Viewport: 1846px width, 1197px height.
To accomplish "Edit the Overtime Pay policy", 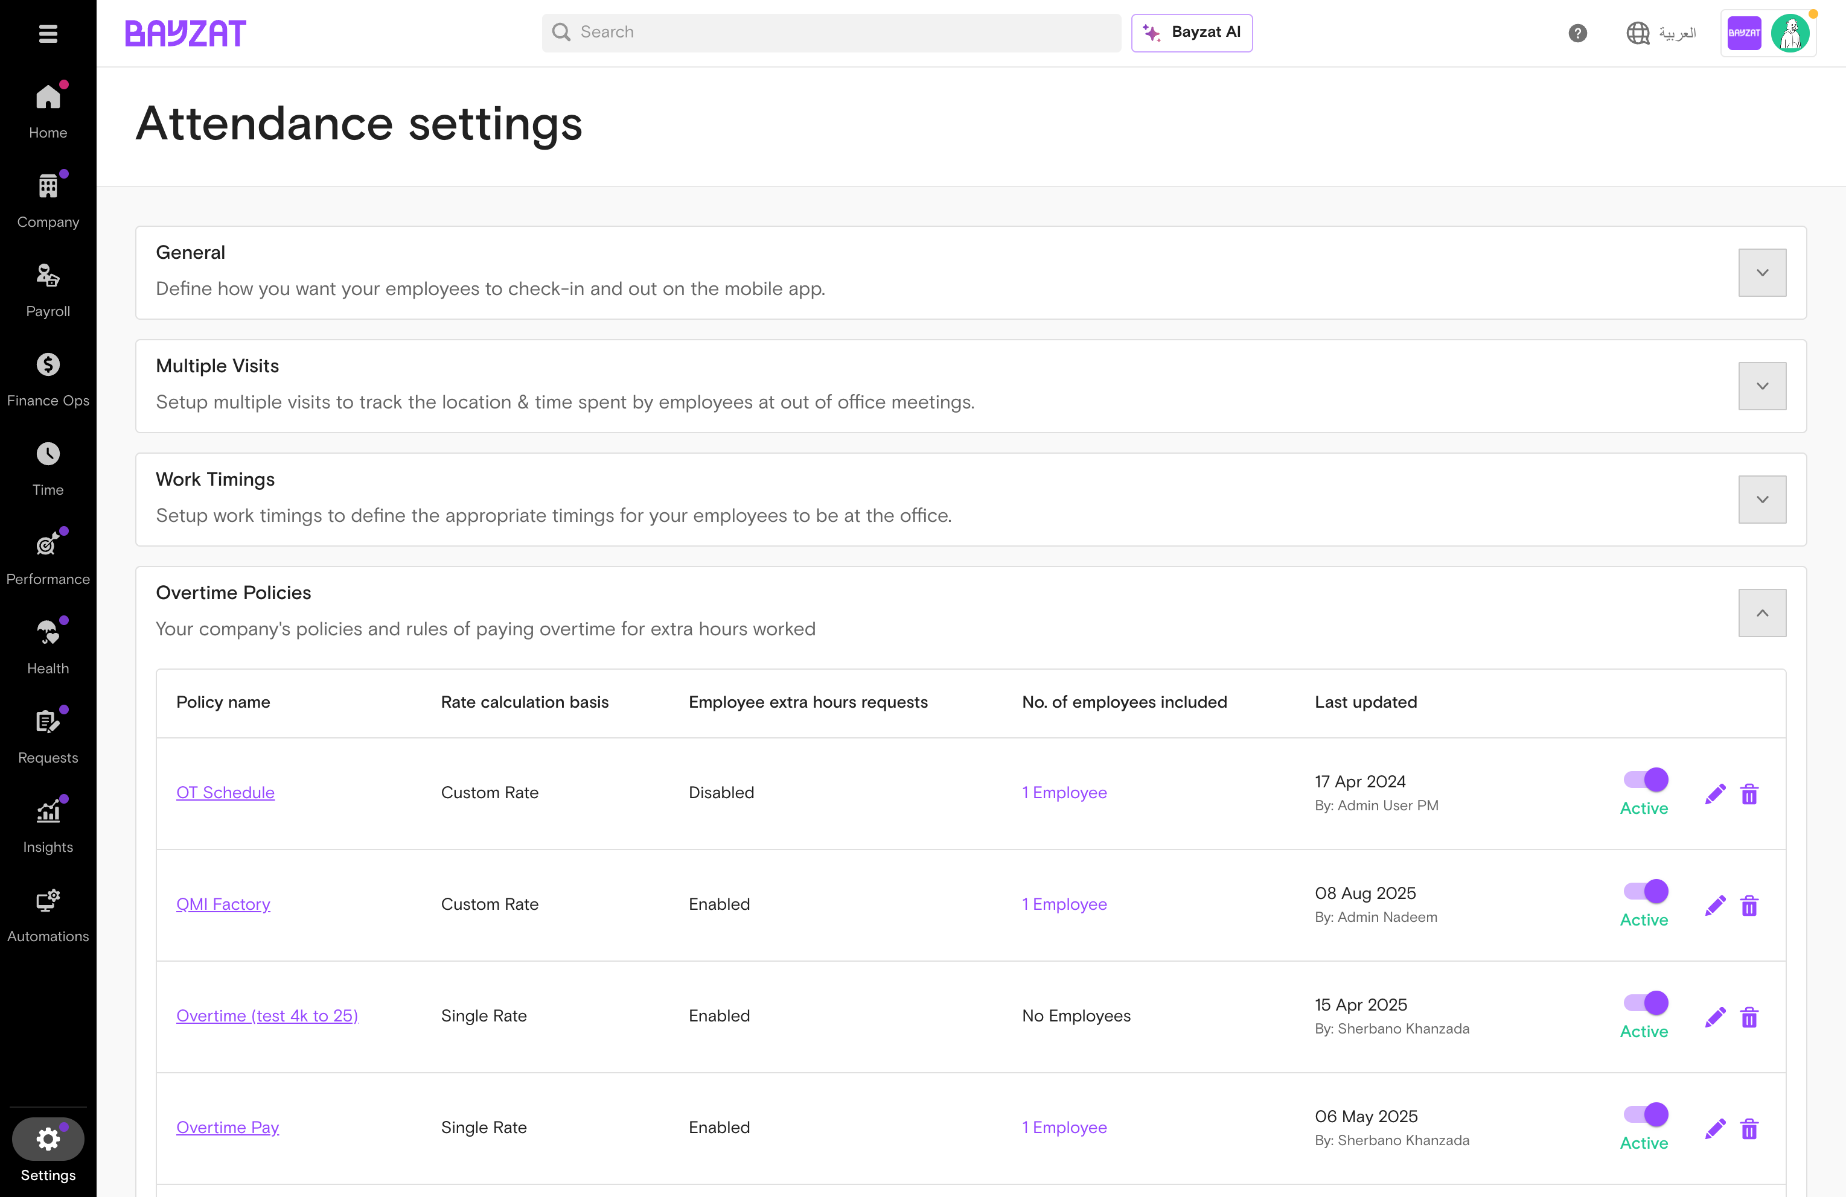I will click(1715, 1129).
